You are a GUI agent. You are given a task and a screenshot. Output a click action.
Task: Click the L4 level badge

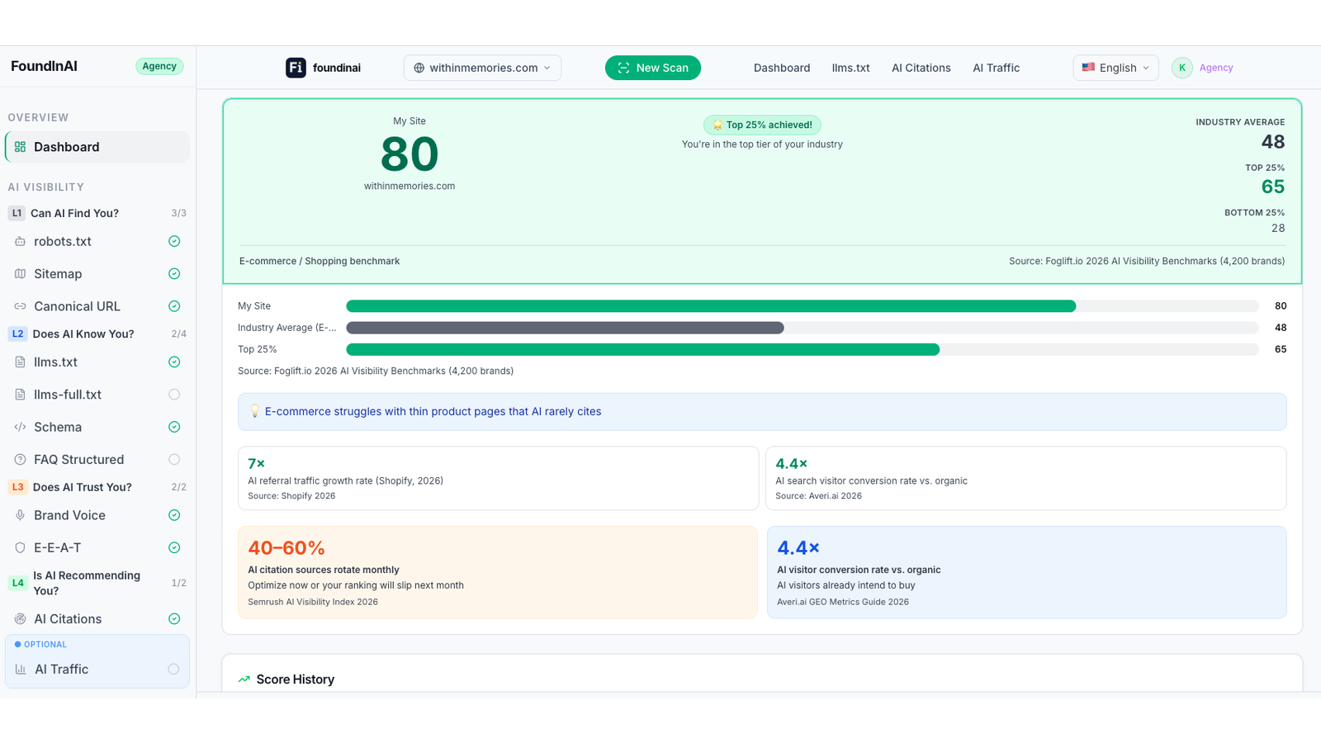[x=17, y=583]
